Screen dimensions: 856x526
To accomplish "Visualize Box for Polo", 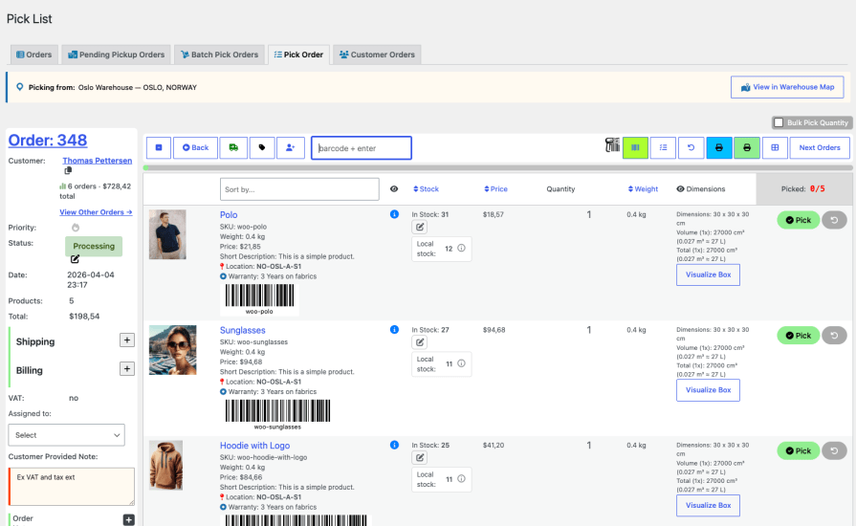I will tap(708, 274).
